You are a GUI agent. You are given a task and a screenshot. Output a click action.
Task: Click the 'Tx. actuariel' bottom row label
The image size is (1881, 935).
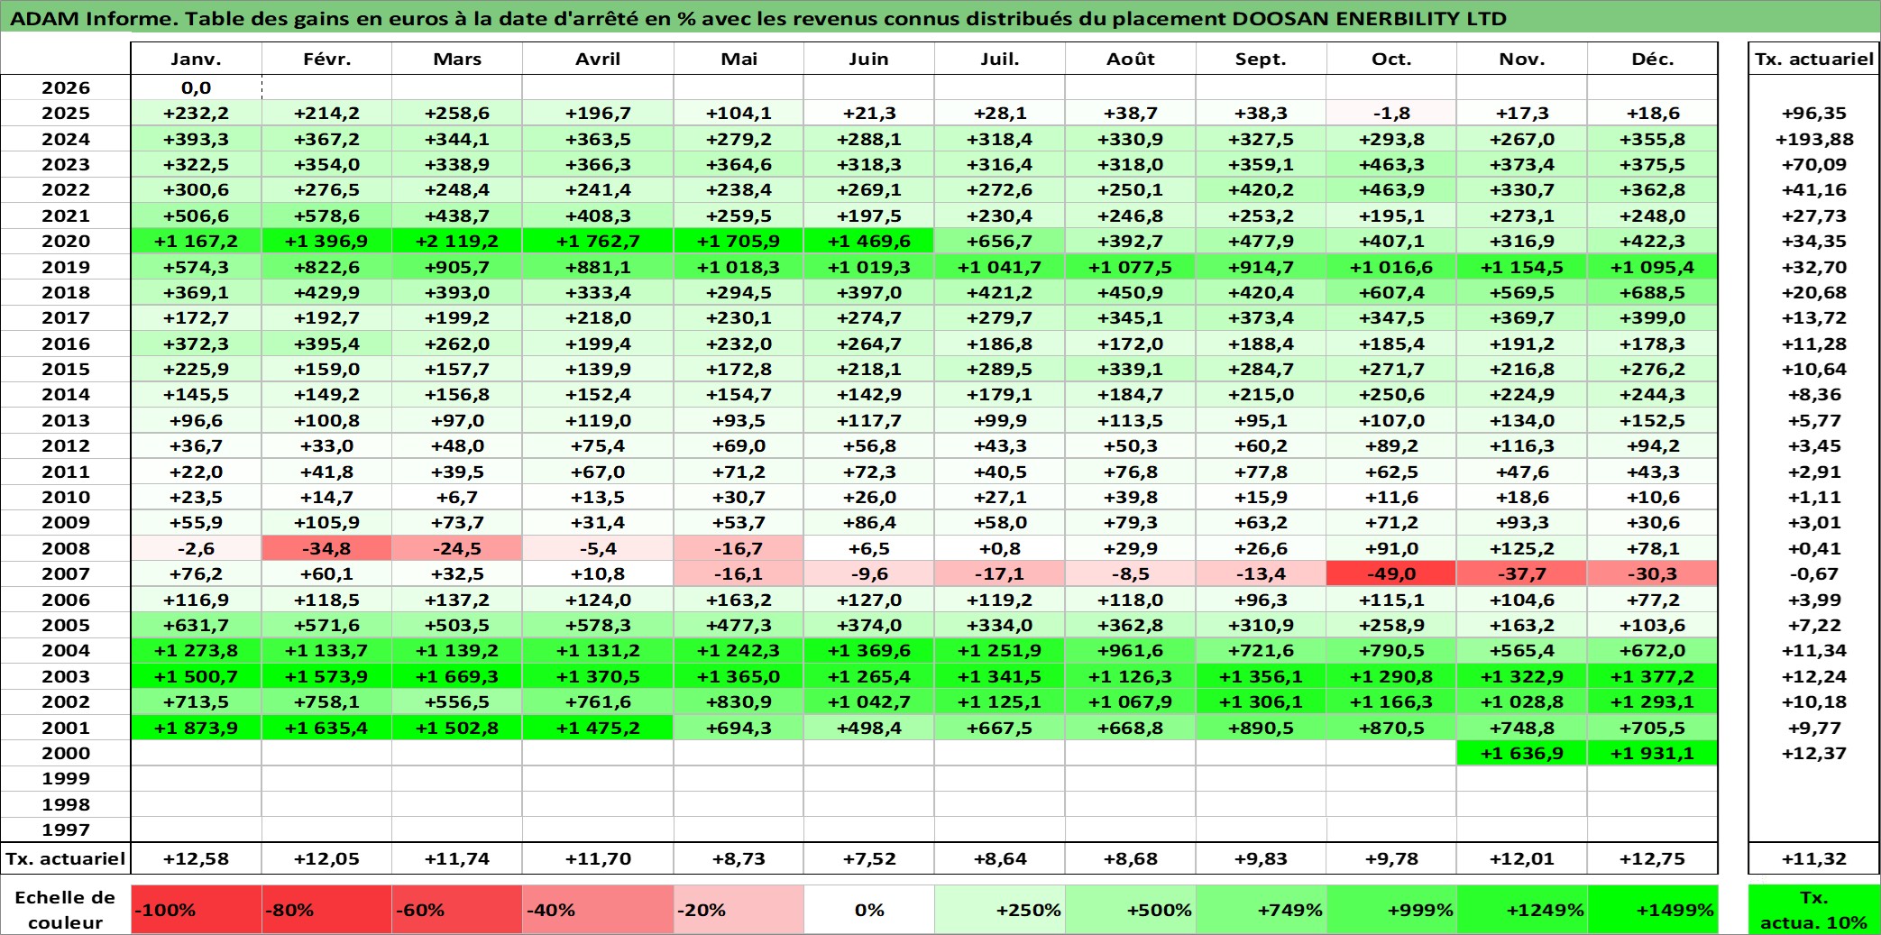pyautogui.click(x=66, y=858)
